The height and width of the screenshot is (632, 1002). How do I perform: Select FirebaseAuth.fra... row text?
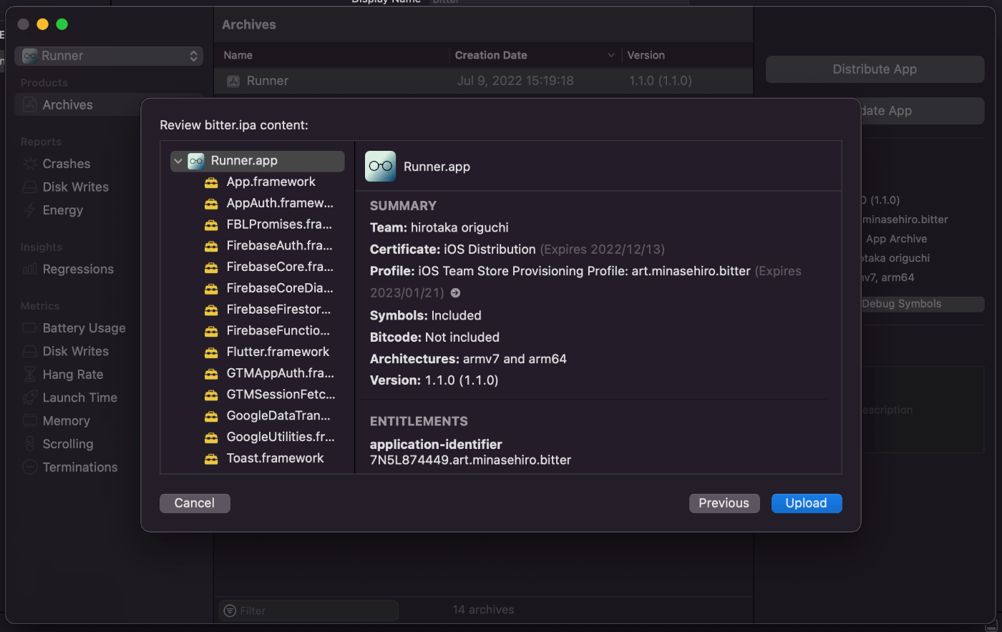coord(279,245)
